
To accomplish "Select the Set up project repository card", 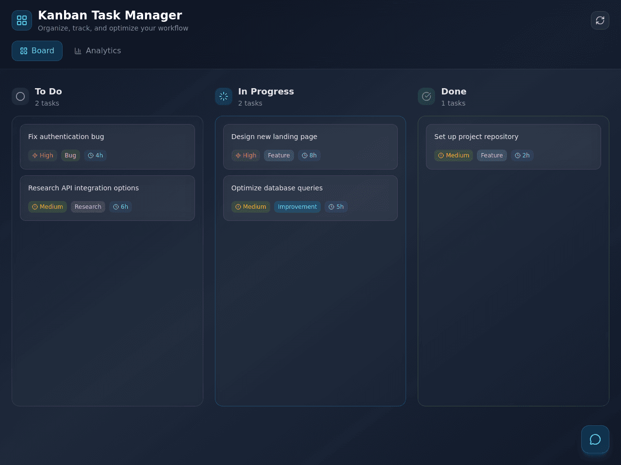I will (x=513, y=147).
